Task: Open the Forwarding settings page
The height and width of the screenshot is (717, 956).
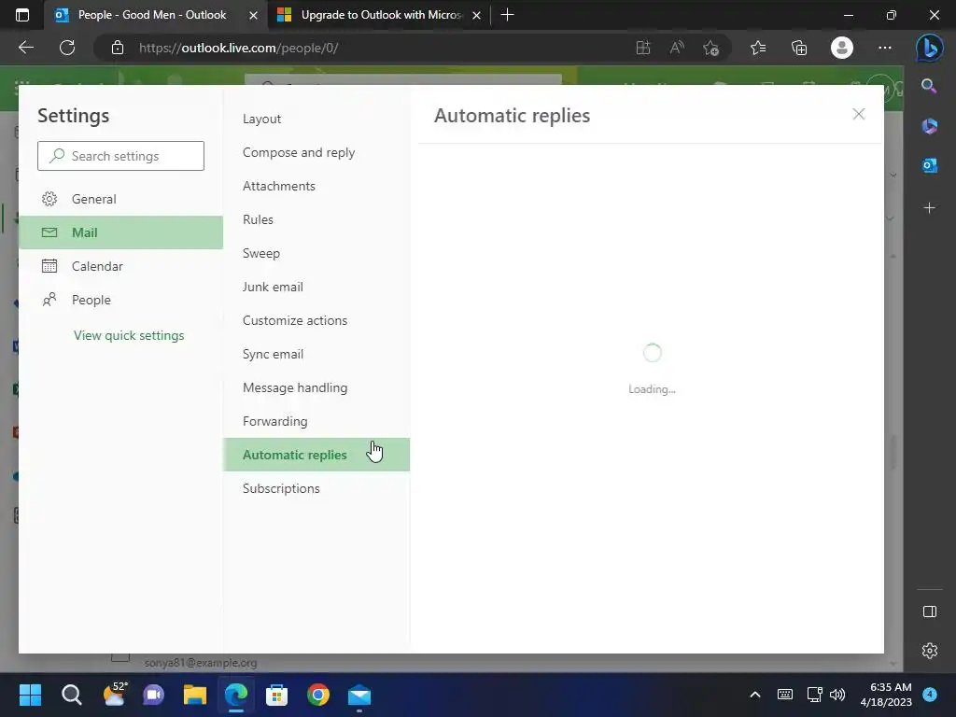Action: coord(316,421)
